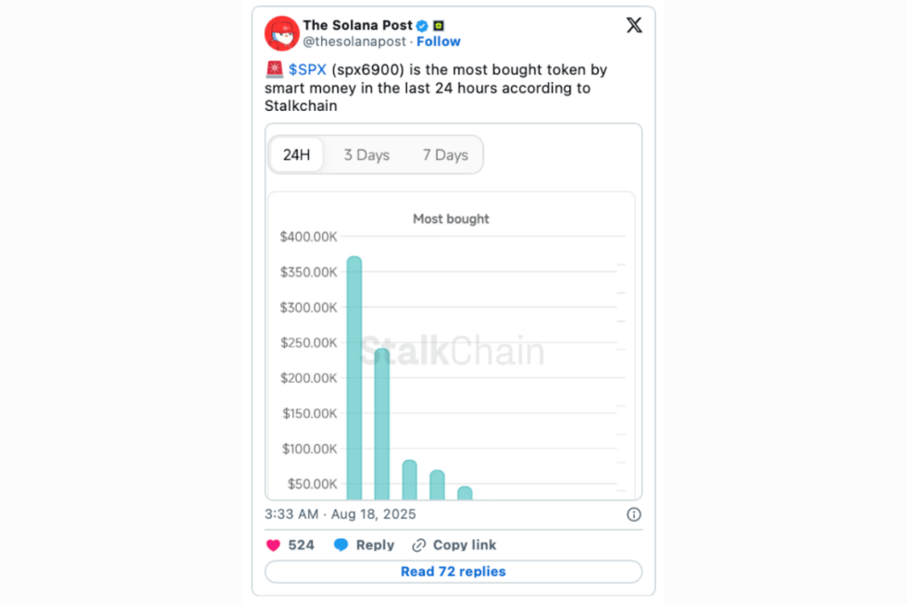Select the 24H tab
907x604 pixels.
pos(296,154)
